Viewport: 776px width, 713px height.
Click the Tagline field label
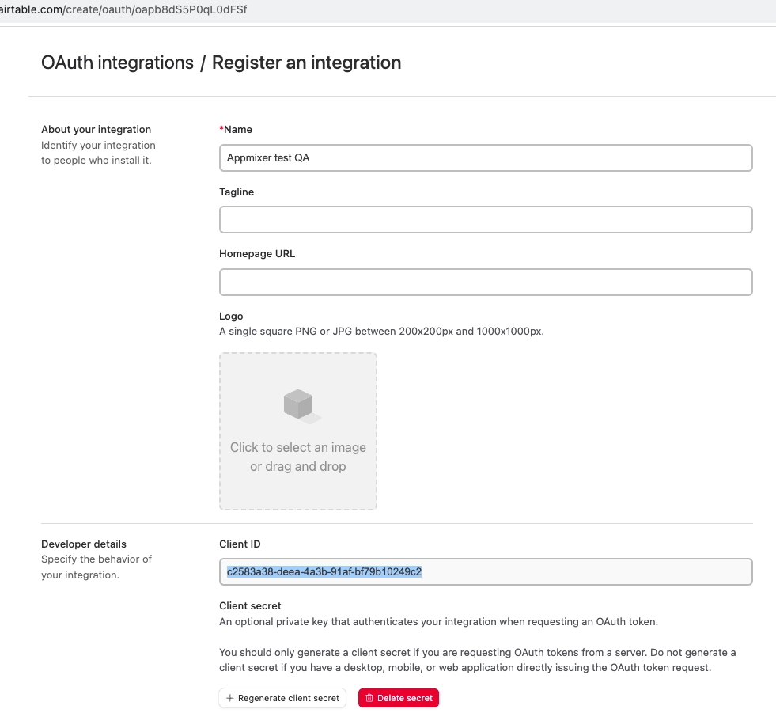(x=237, y=192)
